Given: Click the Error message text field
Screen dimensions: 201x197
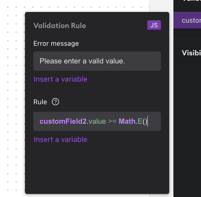Looking at the screenshot, I should point(97,61).
